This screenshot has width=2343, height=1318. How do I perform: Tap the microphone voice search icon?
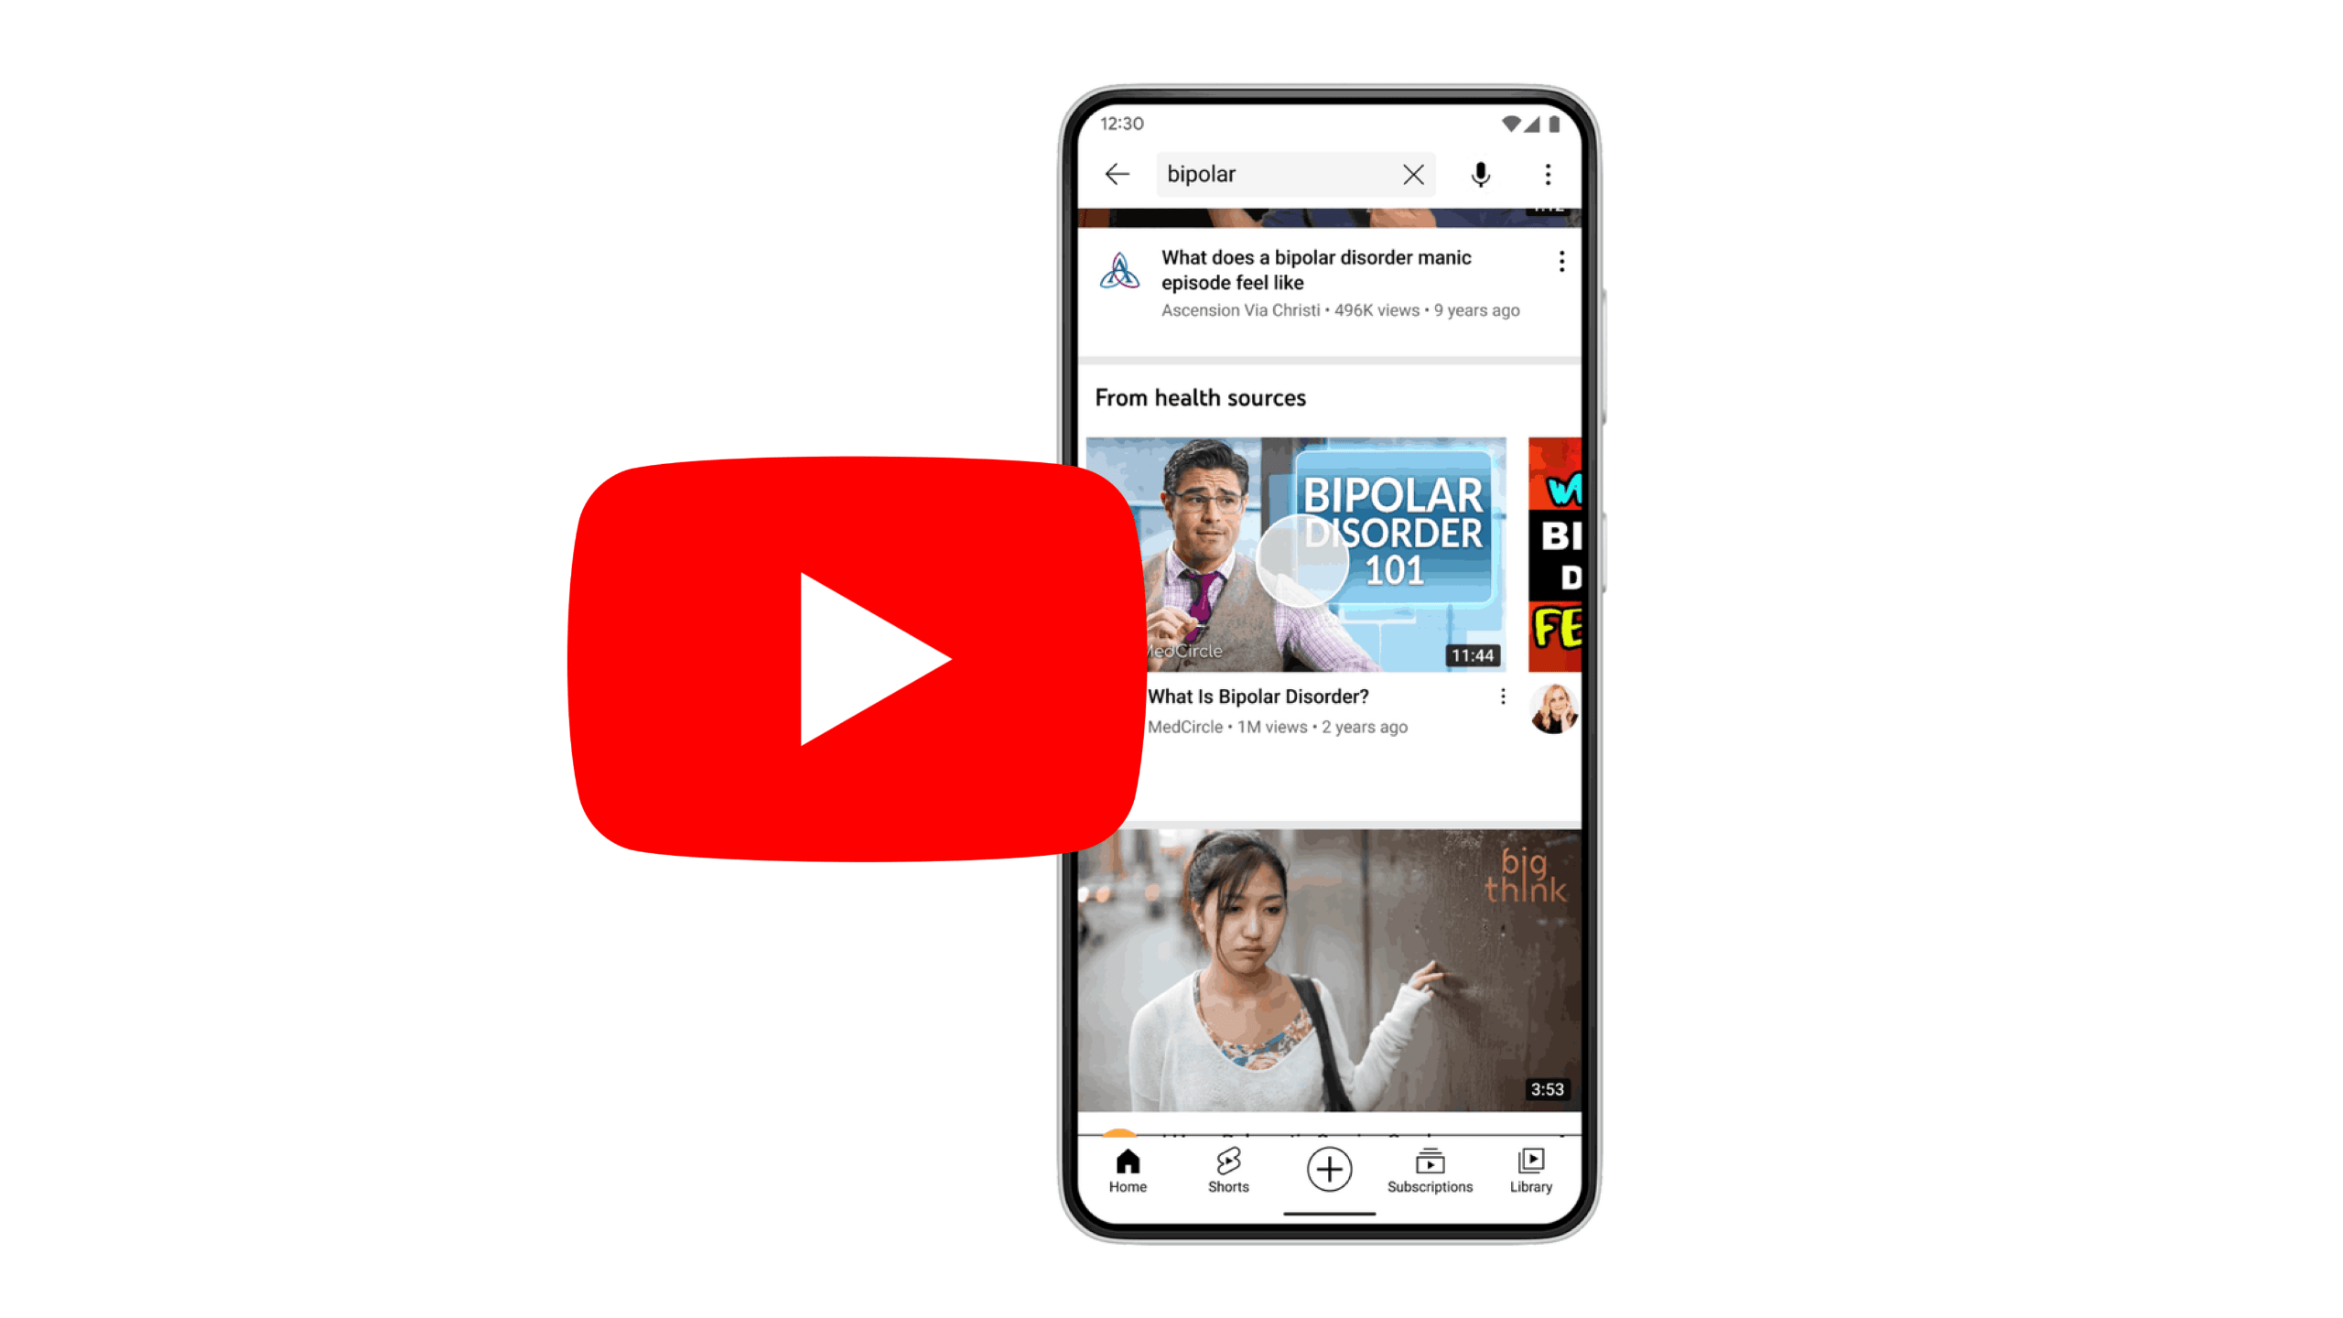point(1481,174)
